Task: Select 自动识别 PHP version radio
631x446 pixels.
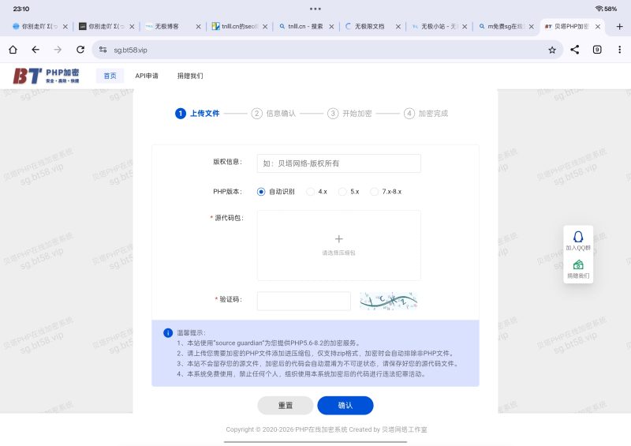Action: [261, 192]
